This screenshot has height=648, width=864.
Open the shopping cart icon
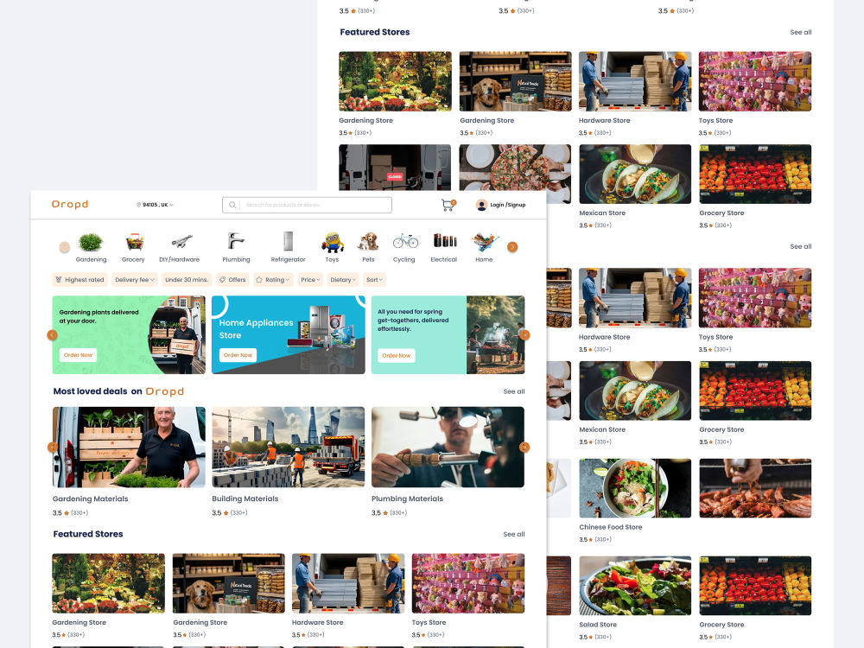448,205
